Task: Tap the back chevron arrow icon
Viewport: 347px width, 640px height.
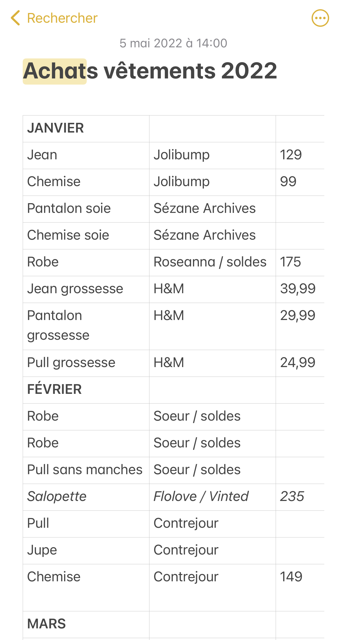Action: click(15, 18)
